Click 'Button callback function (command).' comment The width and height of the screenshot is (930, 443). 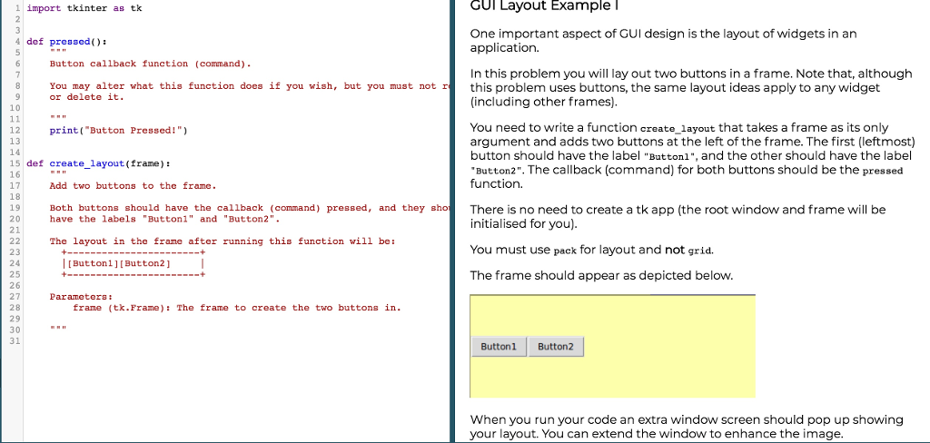pos(150,64)
